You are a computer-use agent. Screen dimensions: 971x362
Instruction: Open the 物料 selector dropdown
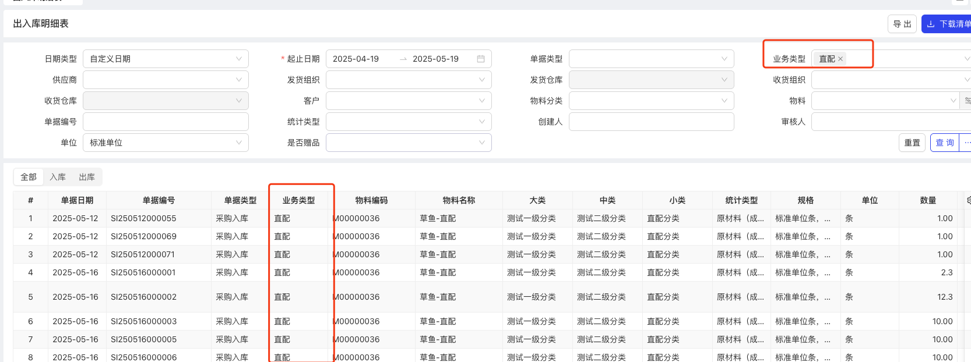(x=885, y=101)
